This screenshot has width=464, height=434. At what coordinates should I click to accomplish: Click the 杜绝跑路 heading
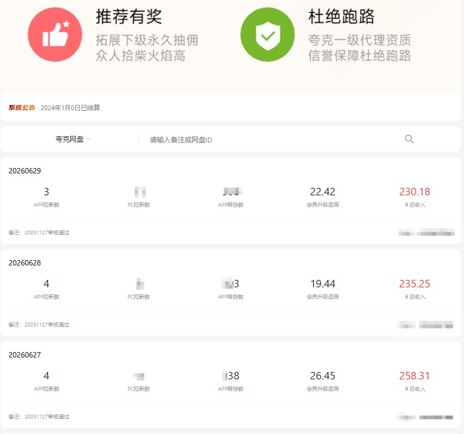click(x=341, y=17)
